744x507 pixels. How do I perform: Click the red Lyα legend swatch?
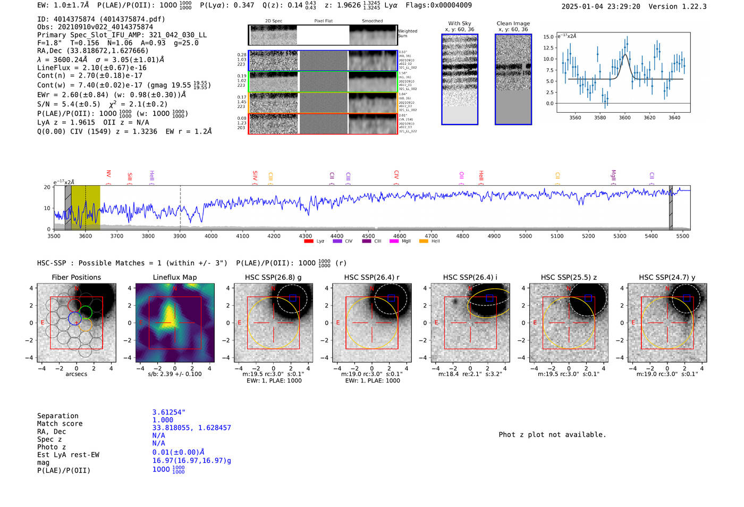pyautogui.click(x=308, y=242)
